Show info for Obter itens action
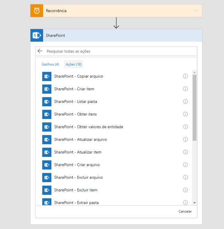The height and width of the screenshot is (229, 224). [x=185, y=114]
